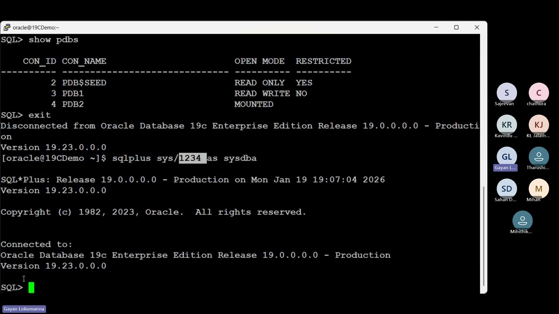The image size is (559, 314).
Task: Click the 'READ ONLY' open mode value
Action: pyautogui.click(x=259, y=82)
